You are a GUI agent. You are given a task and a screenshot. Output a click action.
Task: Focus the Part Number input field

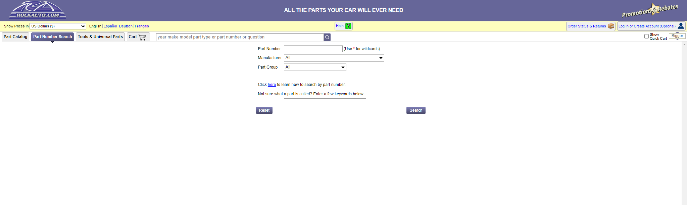(313, 49)
